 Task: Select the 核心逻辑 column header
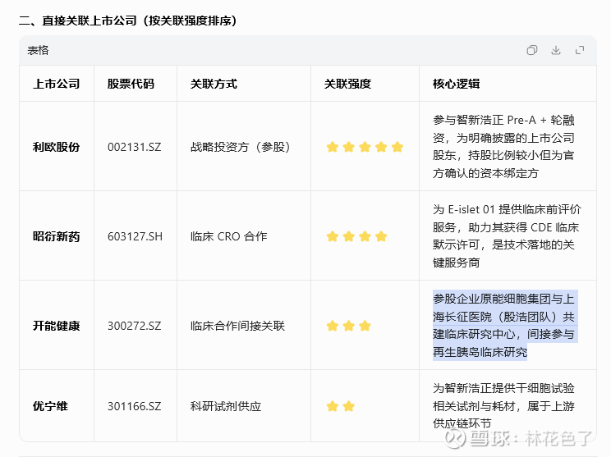tap(456, 84)
